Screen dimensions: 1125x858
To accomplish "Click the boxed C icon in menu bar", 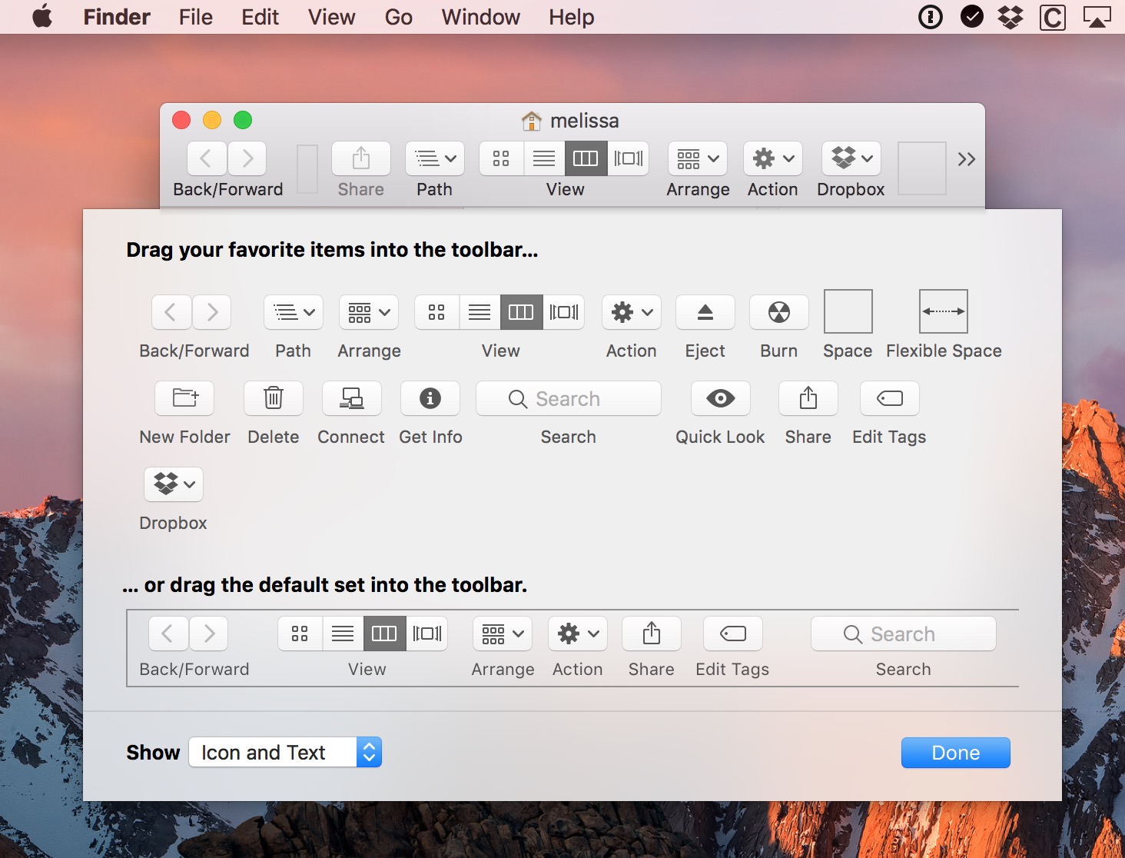I will pos(1052,17).
